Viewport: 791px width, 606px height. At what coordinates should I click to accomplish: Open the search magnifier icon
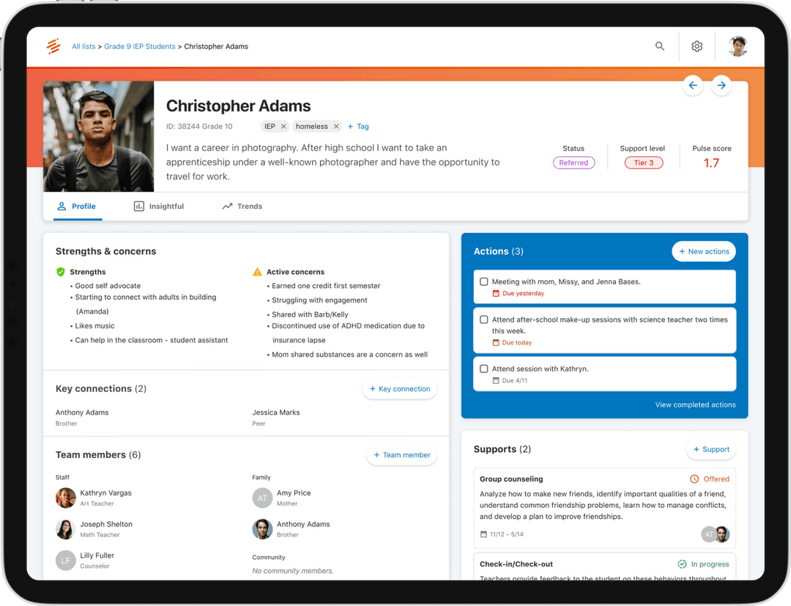[659, 45]
